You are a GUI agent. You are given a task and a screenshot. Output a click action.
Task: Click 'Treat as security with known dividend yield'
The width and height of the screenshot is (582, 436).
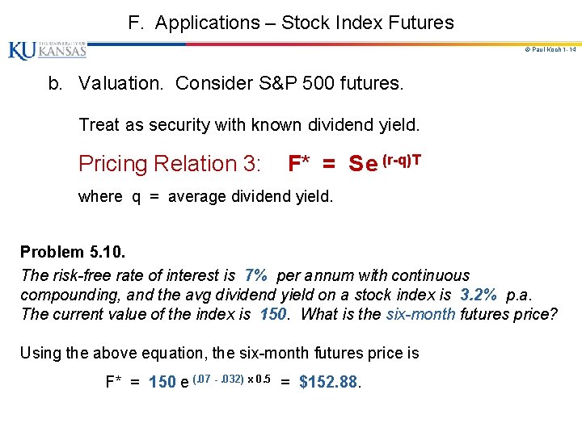249,125
